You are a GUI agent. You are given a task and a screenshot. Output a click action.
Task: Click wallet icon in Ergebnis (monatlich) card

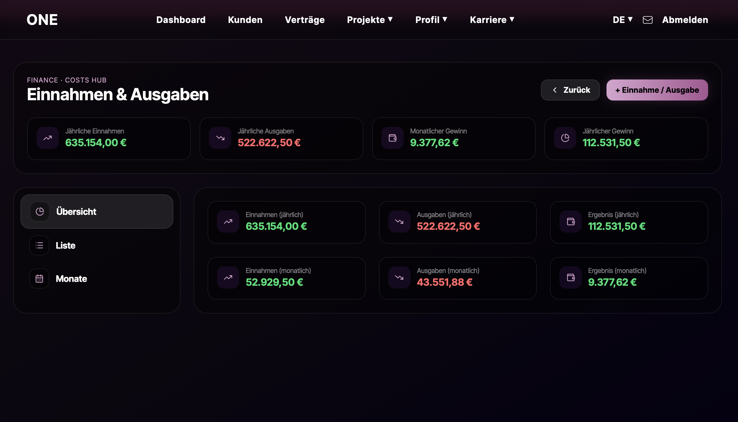(570, 277)
